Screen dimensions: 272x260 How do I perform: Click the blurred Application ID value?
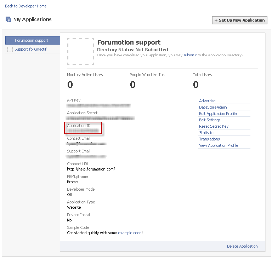pos(83,131)
